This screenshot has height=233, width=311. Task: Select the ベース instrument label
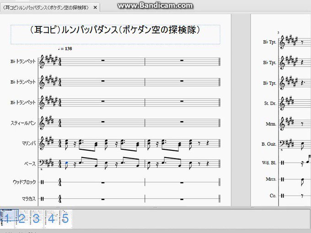click(30, 164)
